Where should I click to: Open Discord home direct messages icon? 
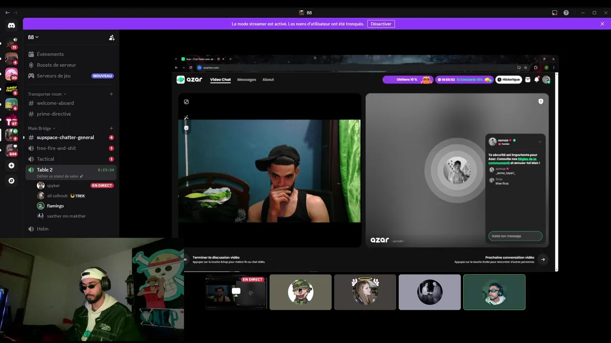[11, 26]
